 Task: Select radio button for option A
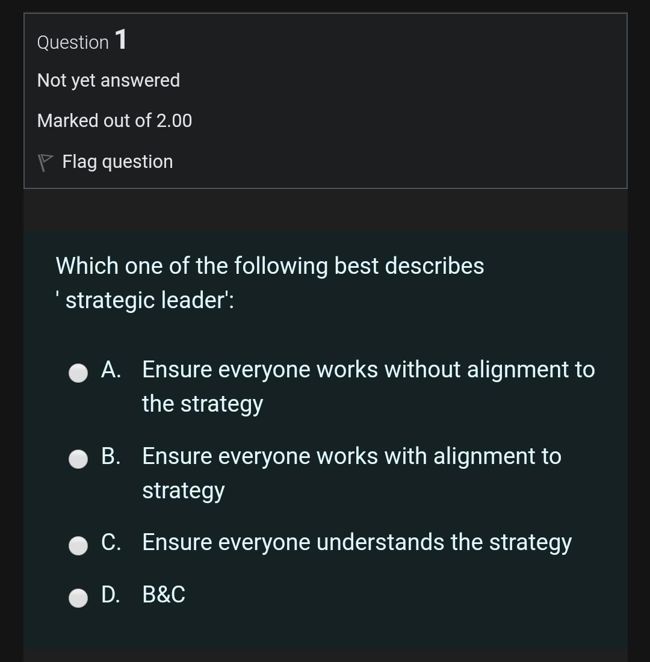click(x=78, y=373)
